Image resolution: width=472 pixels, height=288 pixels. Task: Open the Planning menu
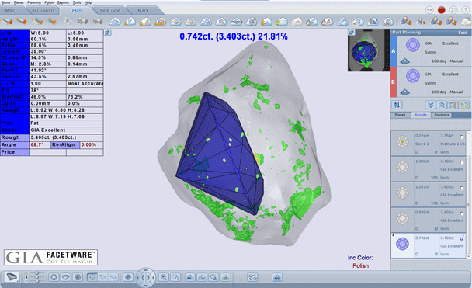point(34,2)
